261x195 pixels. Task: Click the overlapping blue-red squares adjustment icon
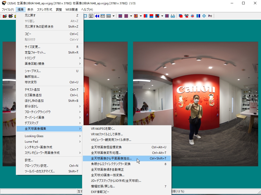(181, 16)
